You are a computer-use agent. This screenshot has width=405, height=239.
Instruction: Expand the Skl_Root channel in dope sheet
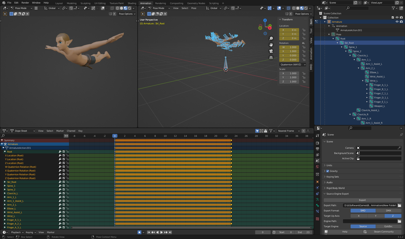click(5, 182)
